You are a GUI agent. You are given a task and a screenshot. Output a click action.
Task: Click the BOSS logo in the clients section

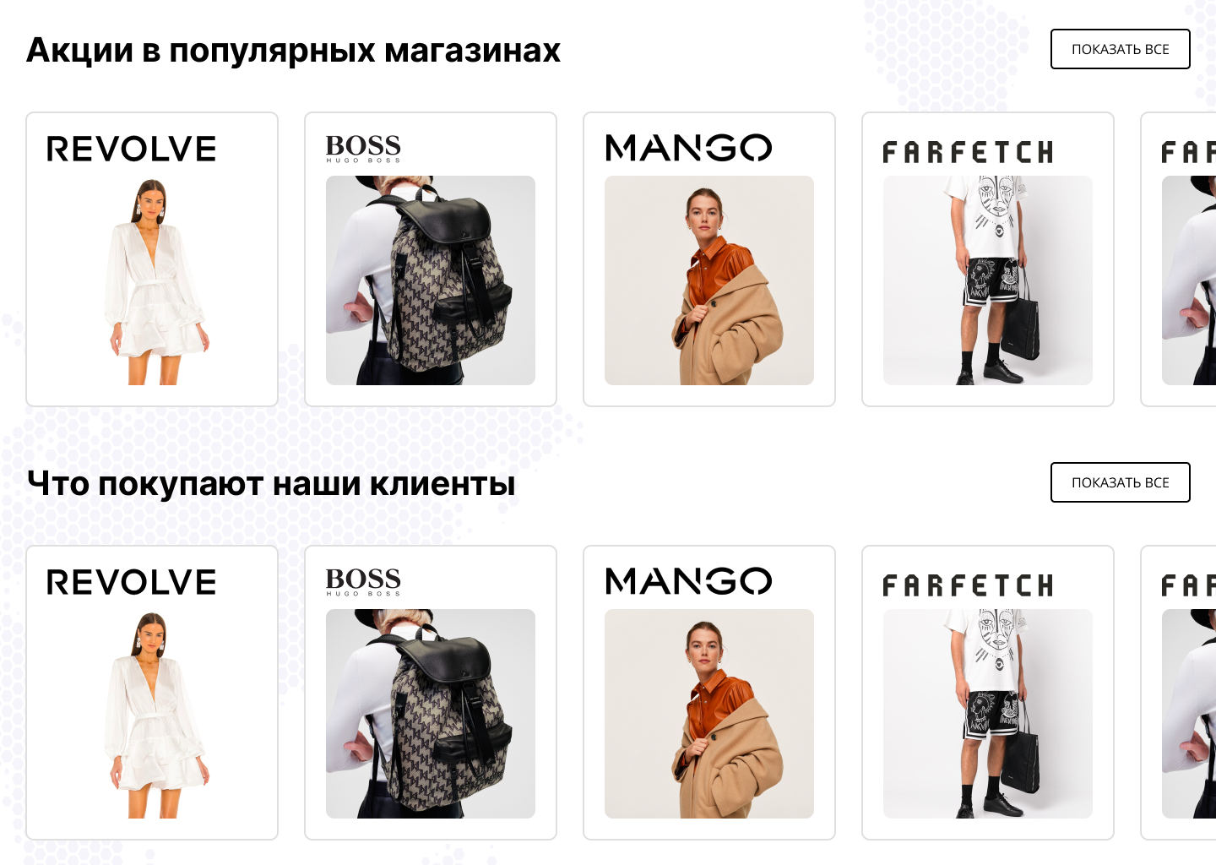[x=363, y=581]
